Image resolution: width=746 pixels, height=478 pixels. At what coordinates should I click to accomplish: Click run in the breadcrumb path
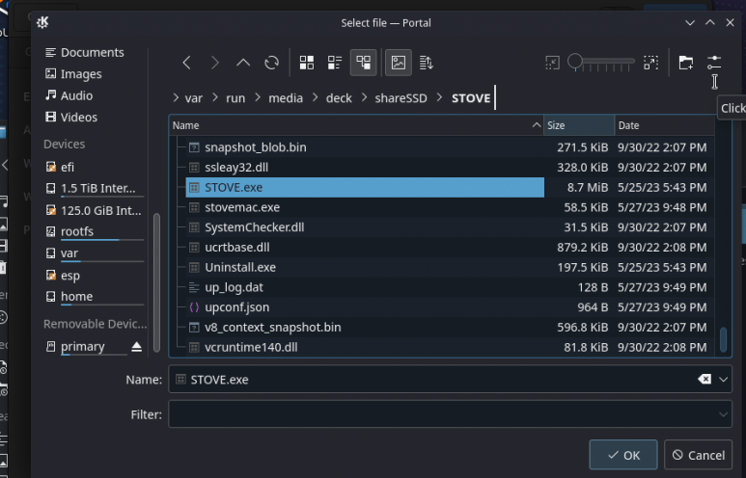coord(235,98)
